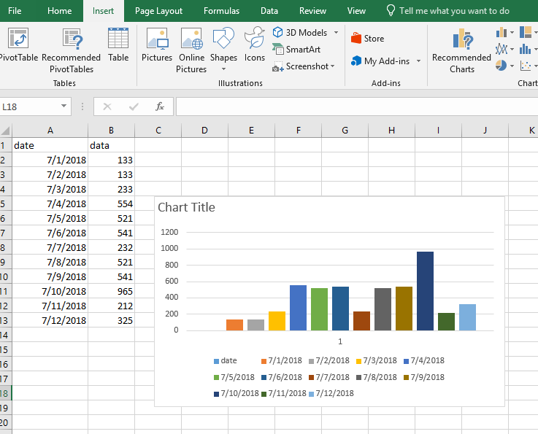
Task: Click the Tell me lightbulb icon
Action: [391, 10]
